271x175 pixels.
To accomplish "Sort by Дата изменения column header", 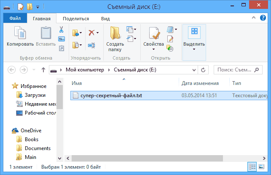I will tap(204, 83).
